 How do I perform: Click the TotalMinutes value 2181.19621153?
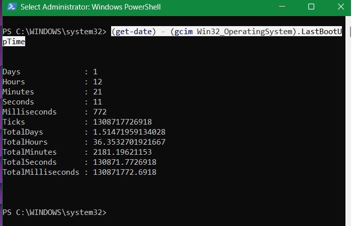122,152
